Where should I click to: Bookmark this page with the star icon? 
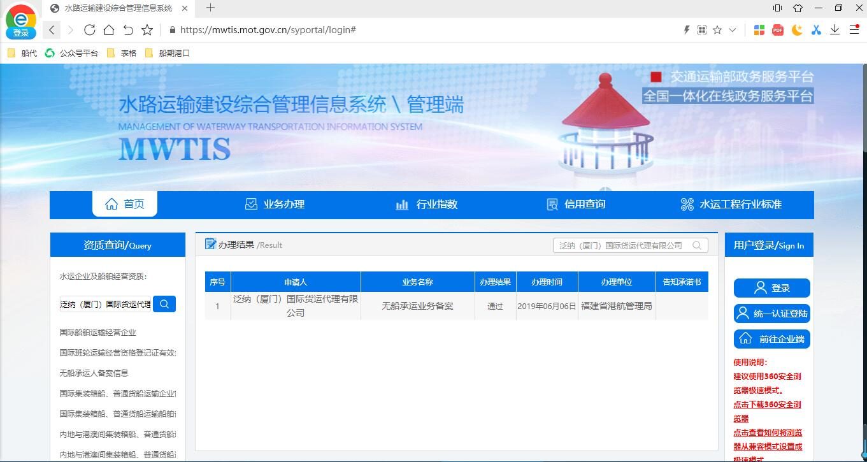[x=147, y=30]
